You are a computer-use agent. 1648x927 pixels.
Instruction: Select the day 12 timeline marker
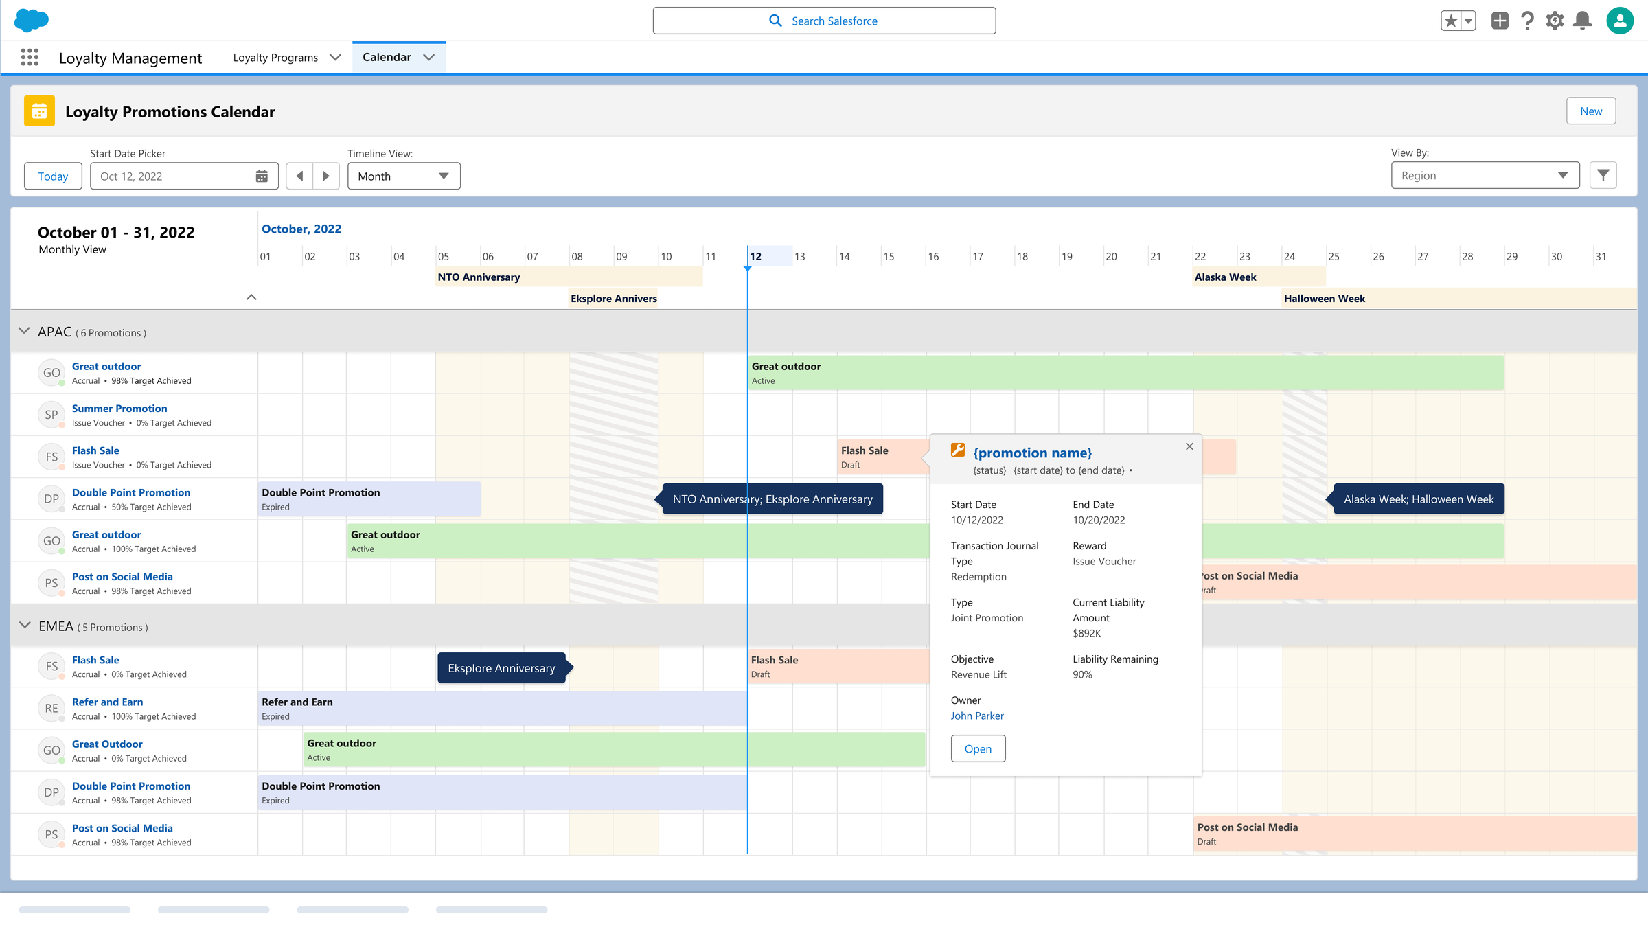[x=770, y=256]
